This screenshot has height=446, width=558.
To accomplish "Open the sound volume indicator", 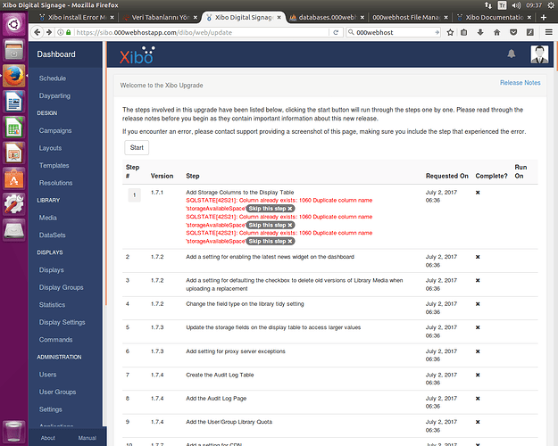I will point(516,5).
